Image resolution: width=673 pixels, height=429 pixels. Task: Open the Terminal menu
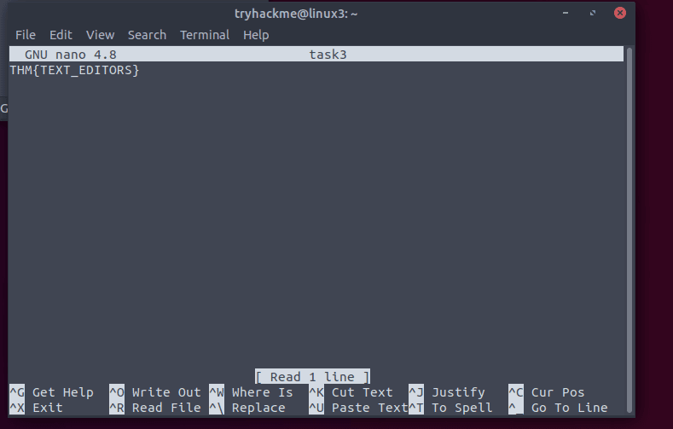coord(205,35)
